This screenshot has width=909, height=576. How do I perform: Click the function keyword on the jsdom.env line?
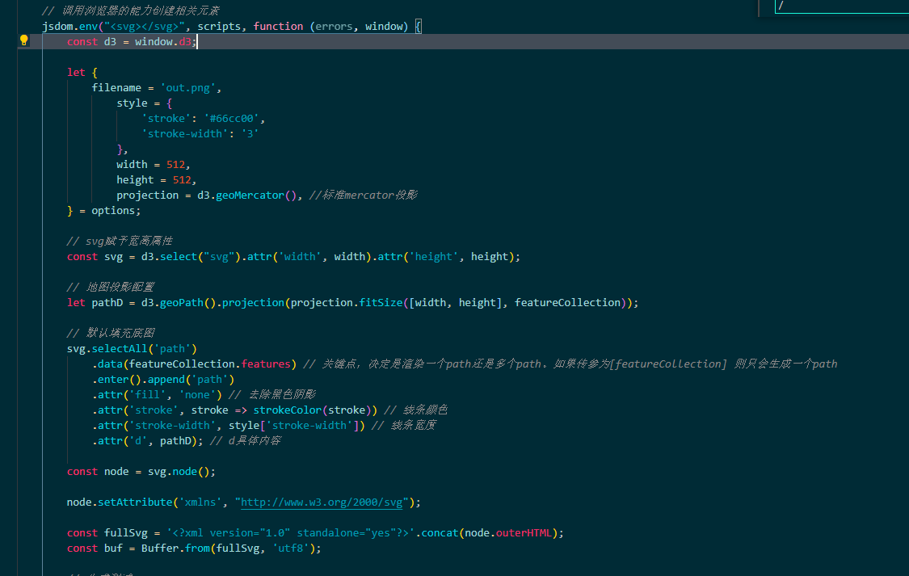tap(278, 26)
